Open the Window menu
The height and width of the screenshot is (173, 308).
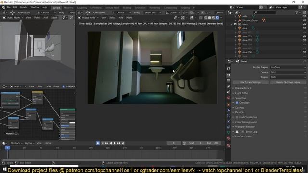(x=35, y=7)
